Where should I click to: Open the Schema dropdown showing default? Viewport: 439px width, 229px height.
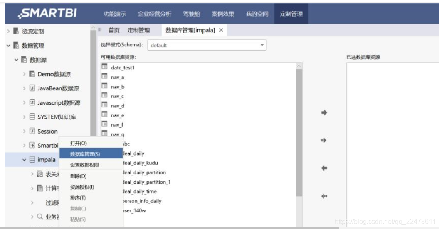click(x=207, y=45)
